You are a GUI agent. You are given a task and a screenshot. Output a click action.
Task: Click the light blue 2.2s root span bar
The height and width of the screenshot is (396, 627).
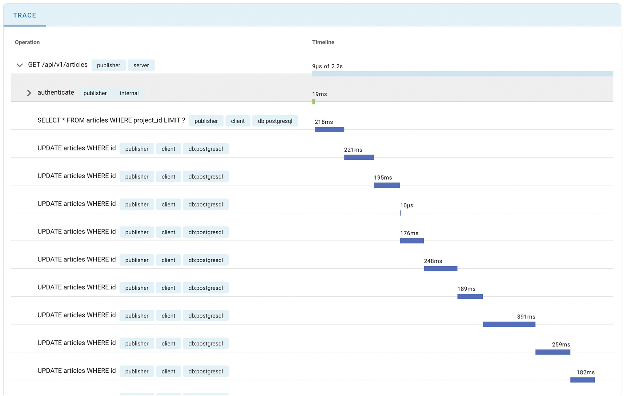462,74
